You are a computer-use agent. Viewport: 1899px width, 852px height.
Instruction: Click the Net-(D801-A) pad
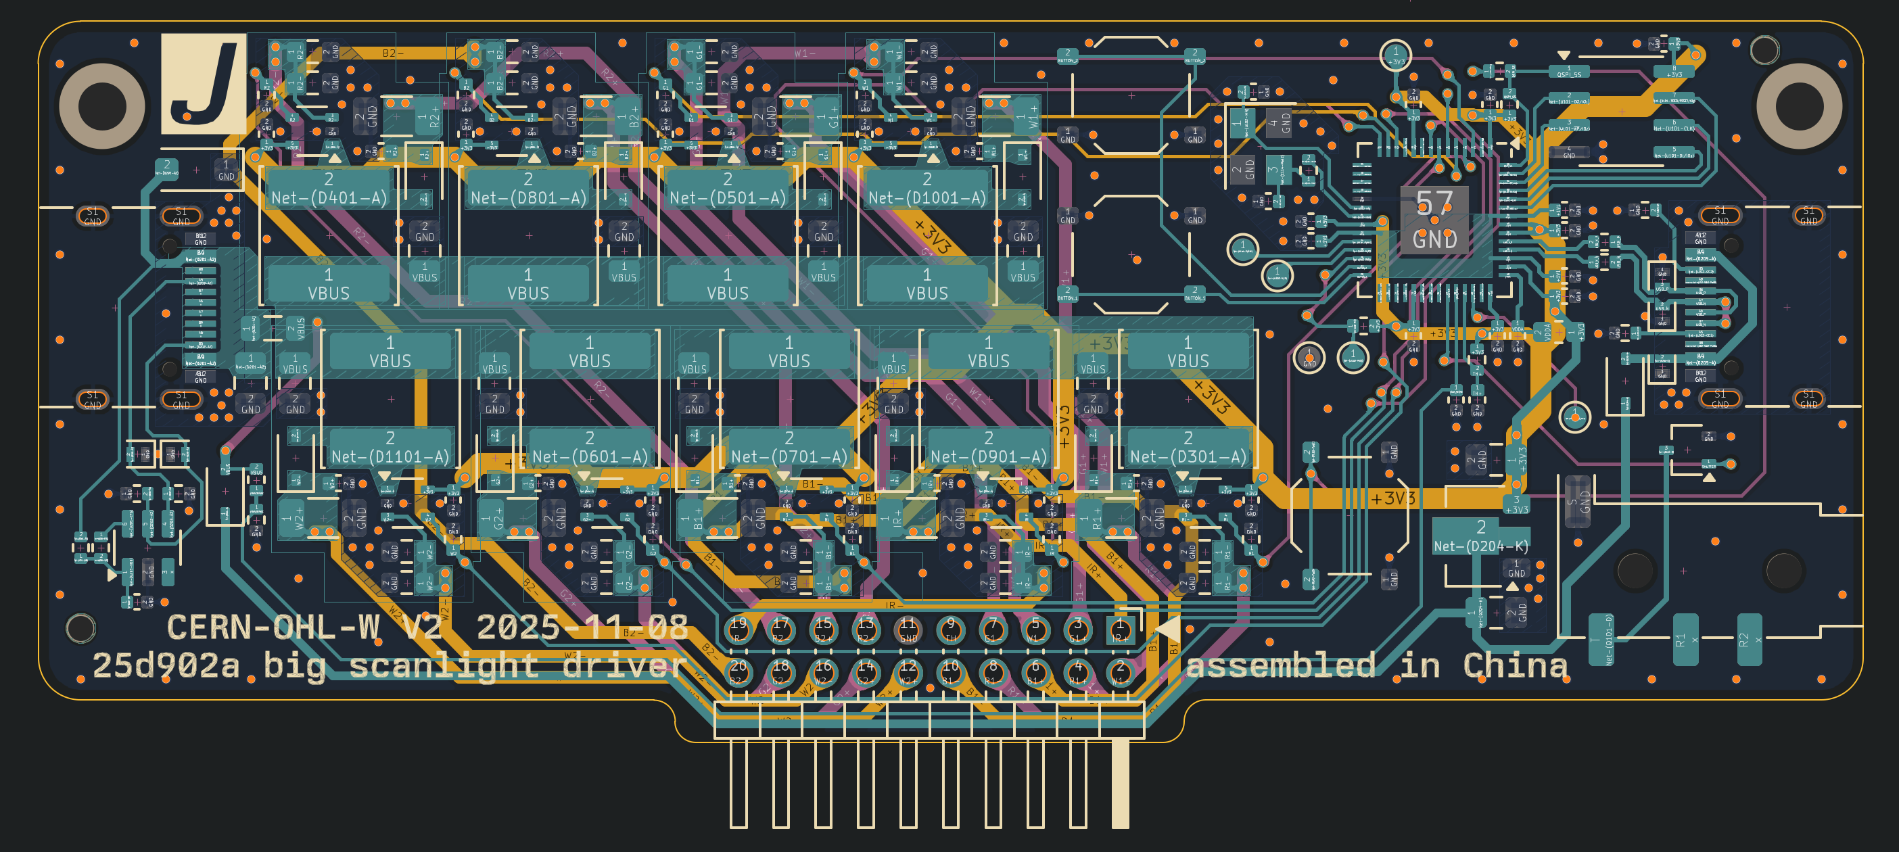pos(527,189)
